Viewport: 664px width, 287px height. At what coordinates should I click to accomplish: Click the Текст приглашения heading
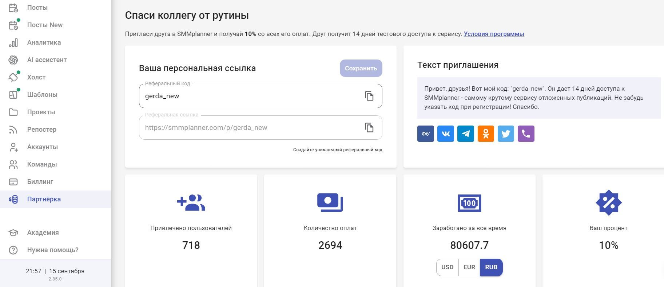tap(458, 65)
